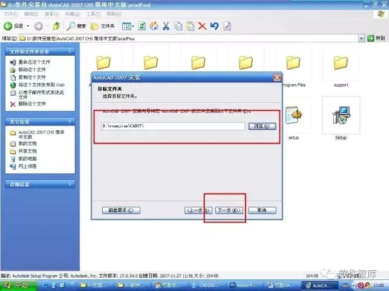The image size is (389, 291).
Task: Select the Program Files folder
Action: point(293,62)
